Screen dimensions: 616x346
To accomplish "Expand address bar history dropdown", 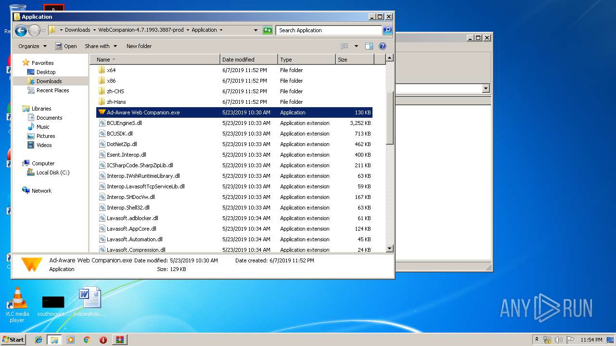I will pos(256,30).
